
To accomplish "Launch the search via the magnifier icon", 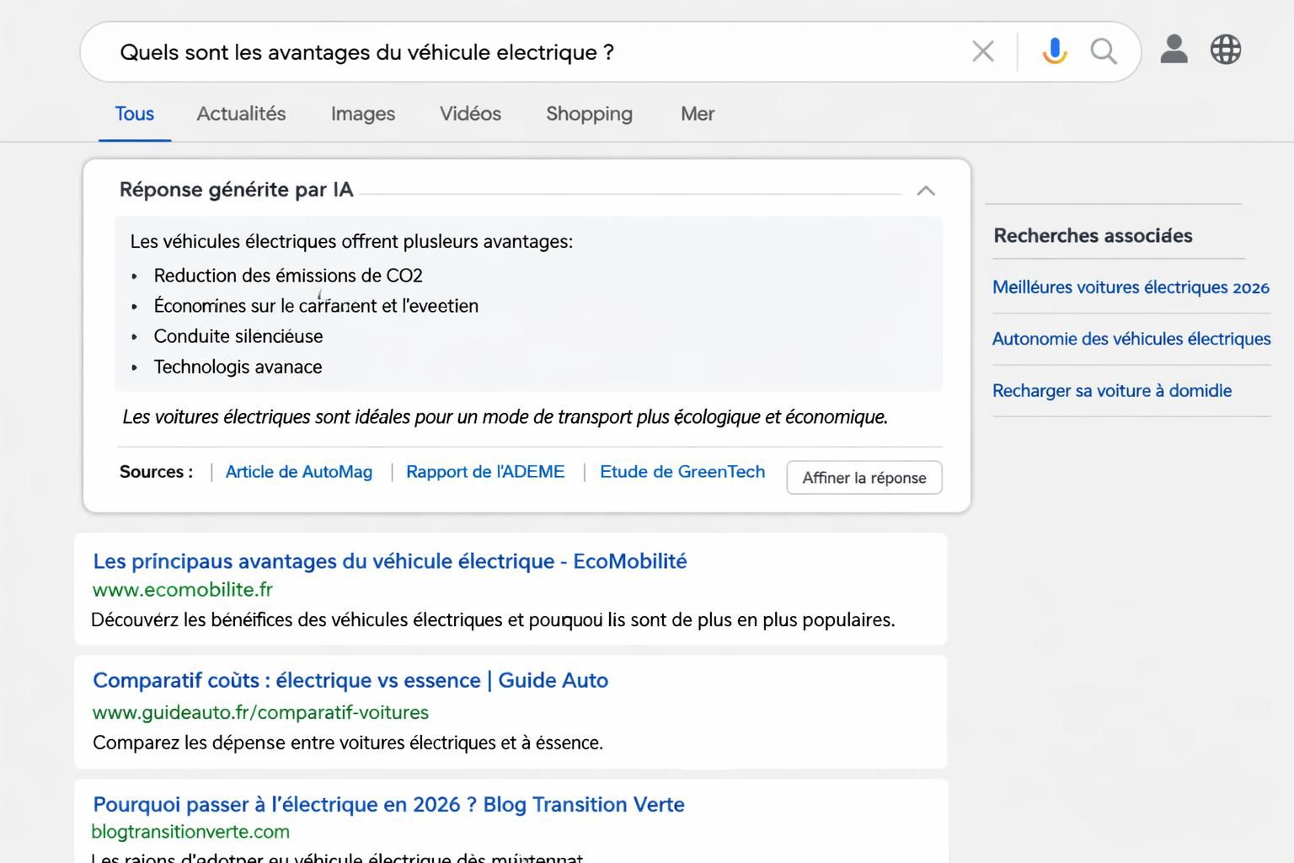I will [x=1104, y=51].
